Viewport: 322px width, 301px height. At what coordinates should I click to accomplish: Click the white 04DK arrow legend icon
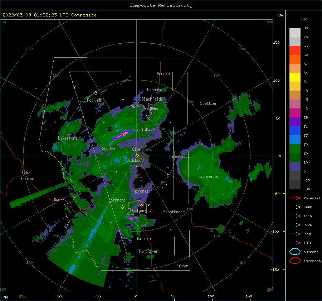[295, 207]
